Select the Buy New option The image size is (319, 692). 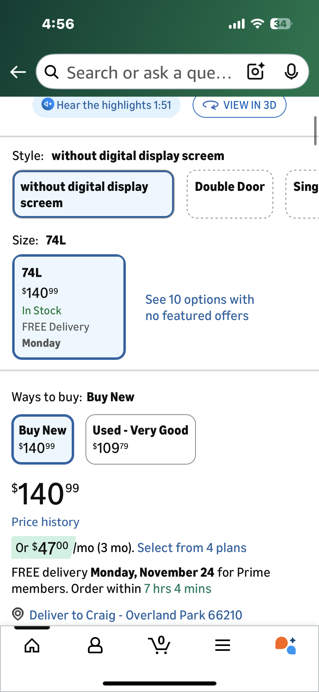tap(43, 439)
